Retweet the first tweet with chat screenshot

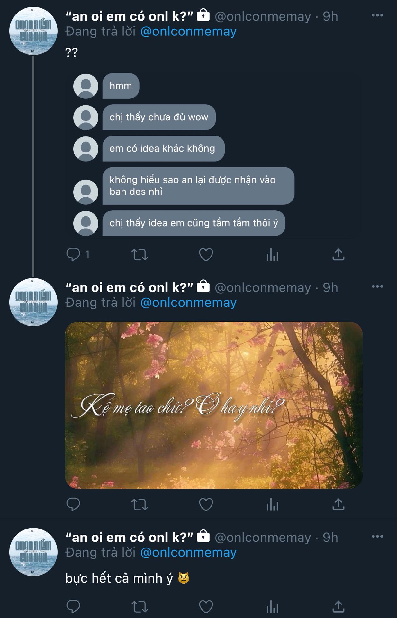[x=140, y=255]
